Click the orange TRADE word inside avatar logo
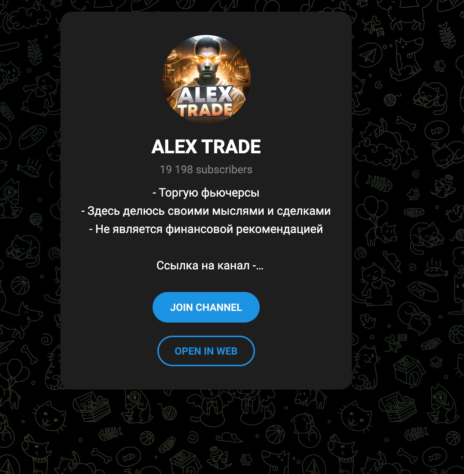Viewport: 464px width, 474px height. click(205, 110)
